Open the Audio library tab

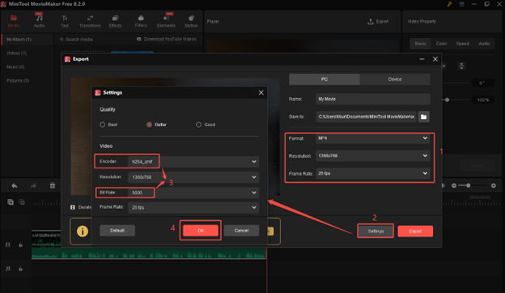tap(39, 21)
